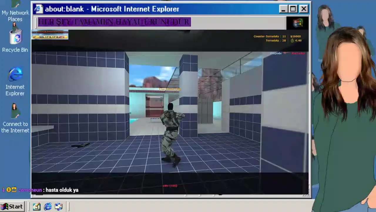Click the Windows flag logo in browser corner
Screen dimensions: 376x212
(x=298, y=23)
